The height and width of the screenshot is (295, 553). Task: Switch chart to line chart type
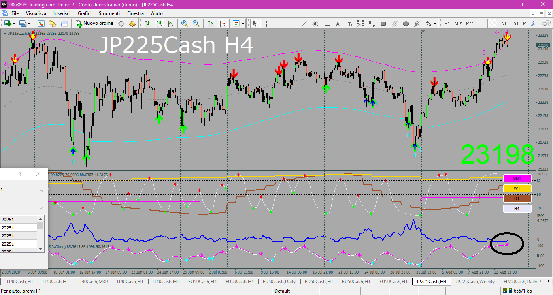[x=170, y=24]
